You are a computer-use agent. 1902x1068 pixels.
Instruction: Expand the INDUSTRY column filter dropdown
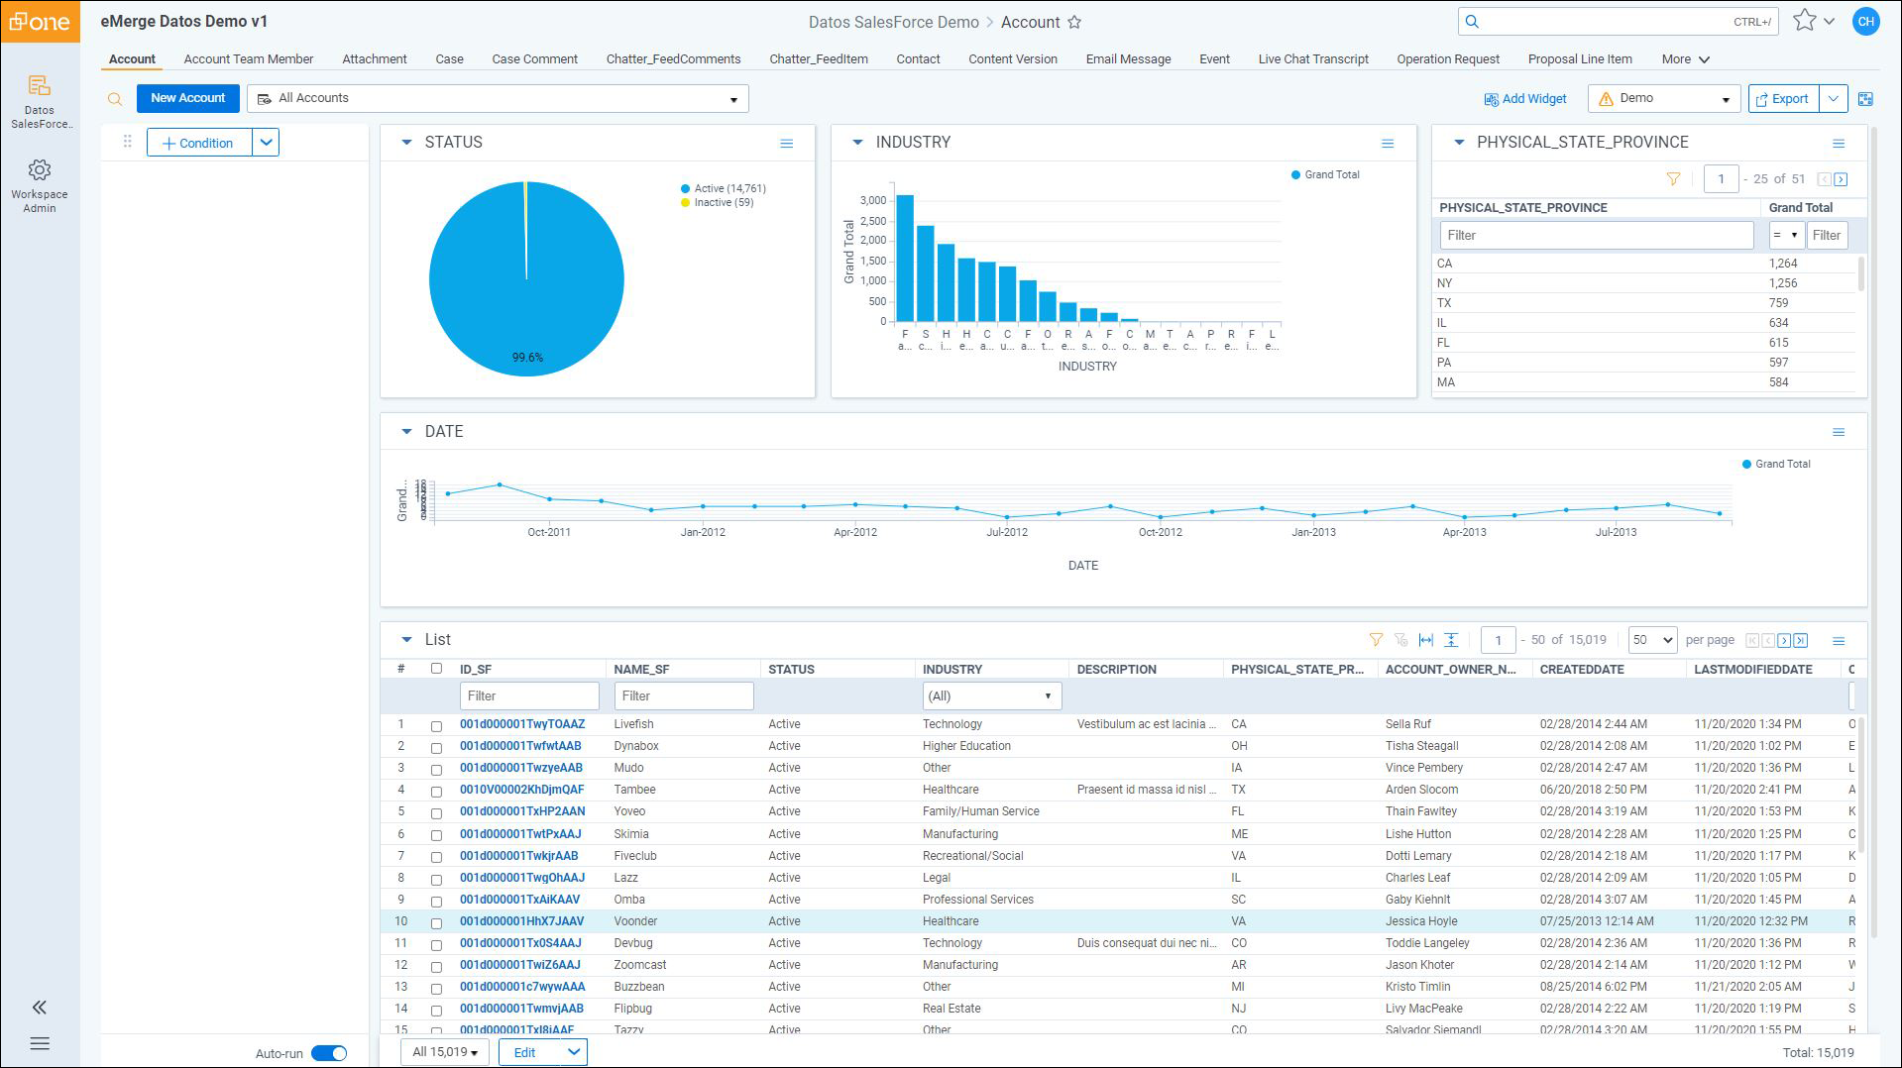pos(991,696)
